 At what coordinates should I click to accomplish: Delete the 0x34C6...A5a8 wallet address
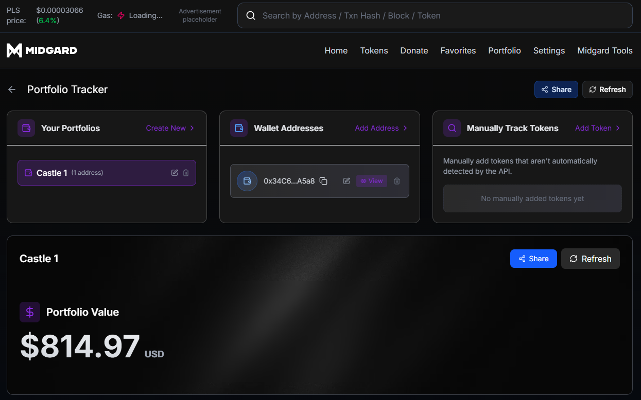pos(397,181)
